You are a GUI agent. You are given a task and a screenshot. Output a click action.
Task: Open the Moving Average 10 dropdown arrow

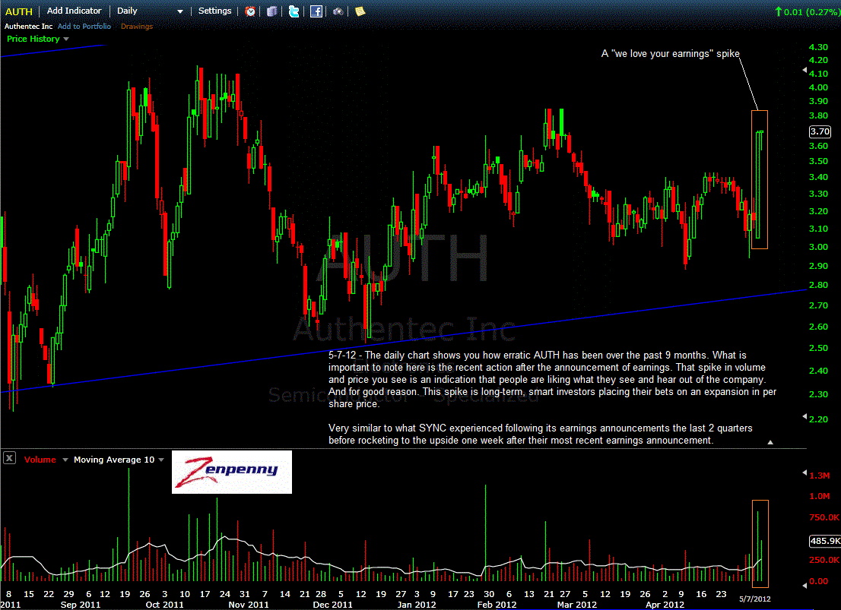click(x=161, y=460)
